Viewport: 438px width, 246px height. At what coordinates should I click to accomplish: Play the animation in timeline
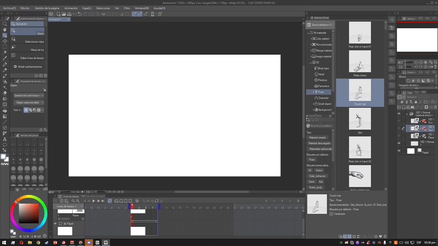click(94, 201)
